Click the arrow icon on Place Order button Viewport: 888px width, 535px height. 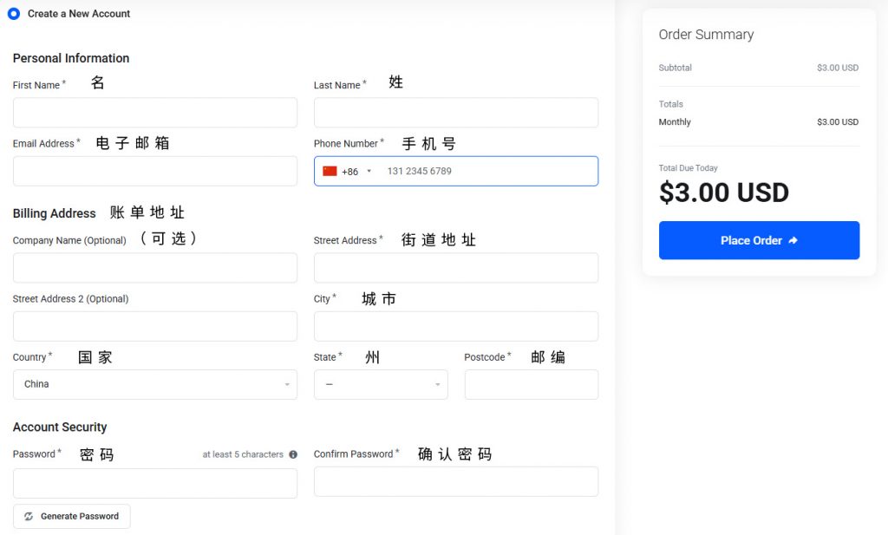792,240
